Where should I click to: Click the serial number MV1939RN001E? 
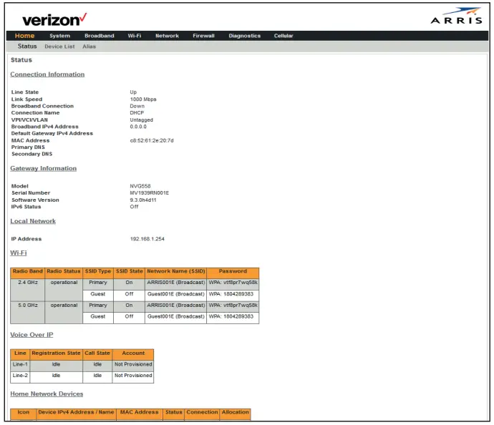click(150, 192)
